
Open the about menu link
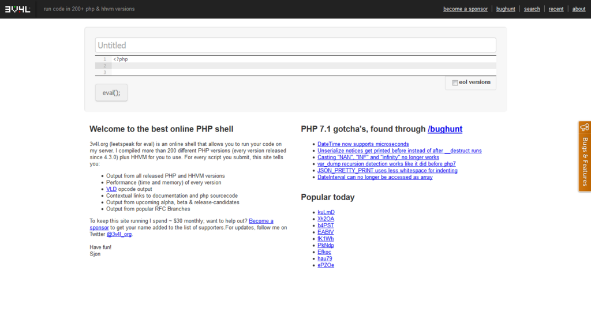point(578,9)
